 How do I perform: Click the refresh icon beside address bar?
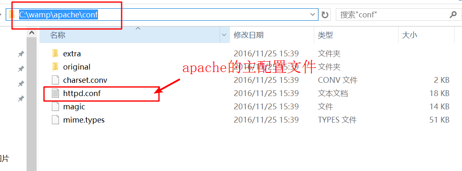pyautogui.click(x=325, y=14)
